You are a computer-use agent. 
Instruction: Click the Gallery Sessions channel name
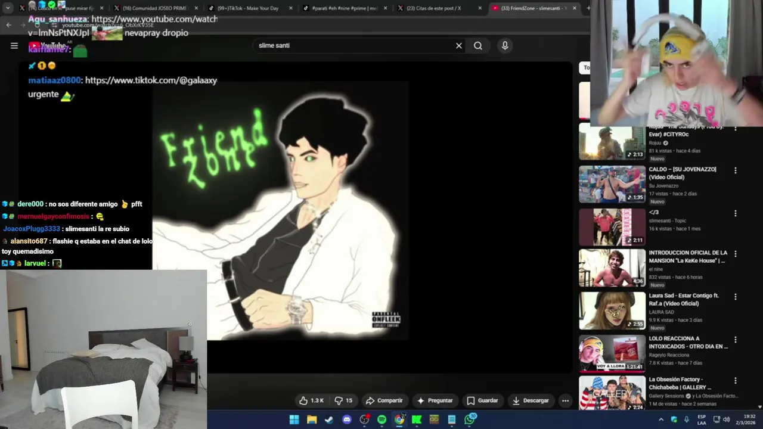click(x=666, y=396)
